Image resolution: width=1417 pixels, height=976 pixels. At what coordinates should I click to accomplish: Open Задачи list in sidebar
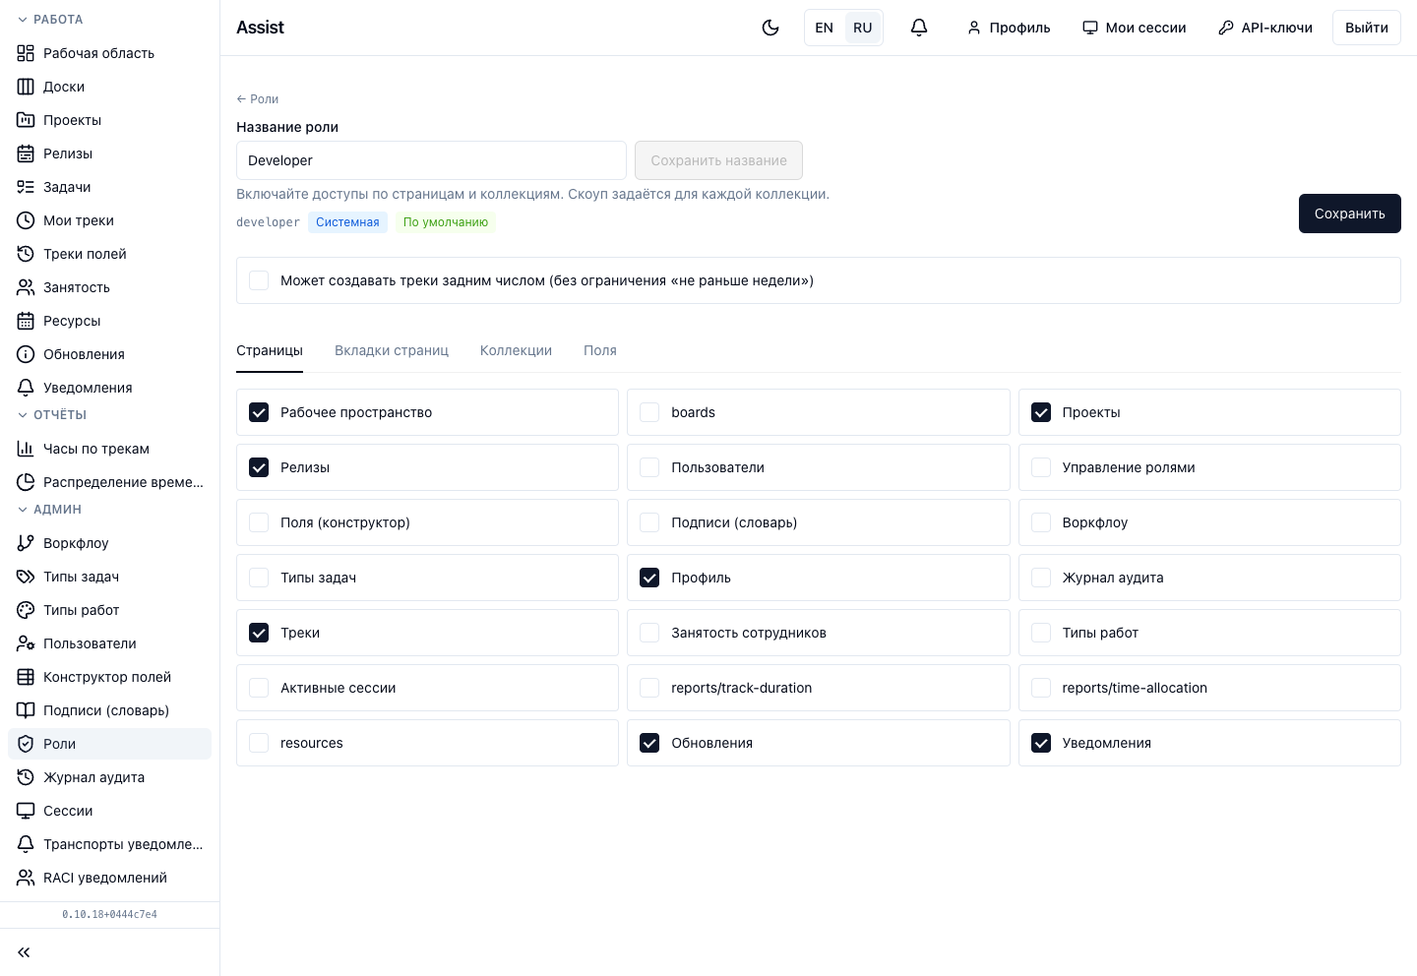(x=109, y=187)
